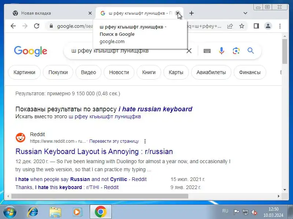Image resolution: width=293 pixels, height=219 pixels.
Task: Click the network tray icon
Action: click(245, 212)
